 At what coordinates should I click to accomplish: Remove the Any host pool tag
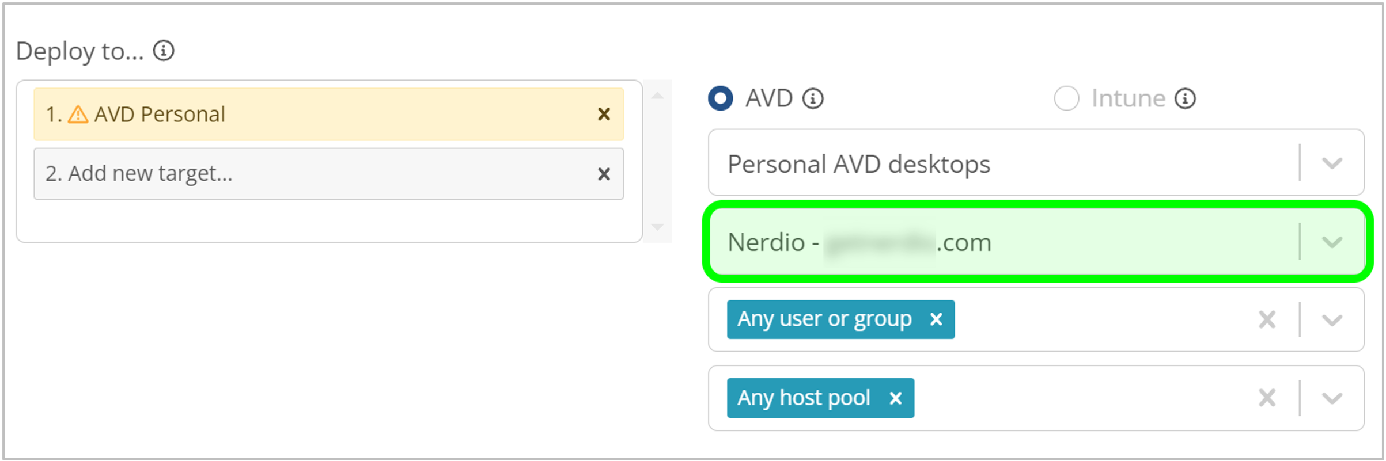tap(895, 398)
